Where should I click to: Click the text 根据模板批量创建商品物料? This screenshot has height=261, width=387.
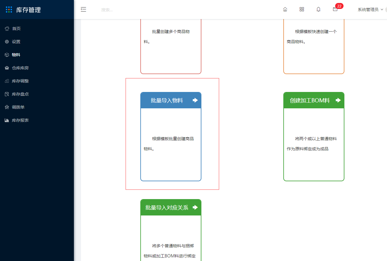pos(169,144)
